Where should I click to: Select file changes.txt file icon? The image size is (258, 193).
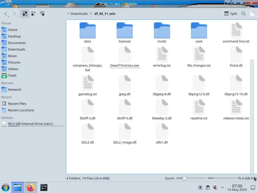pyautogui.click(x=199, y=54)
